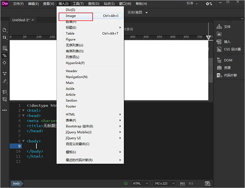Viewport: 245px width, 188px height.
Task: Click the File Management arrows icon
Action: (5, 37)
